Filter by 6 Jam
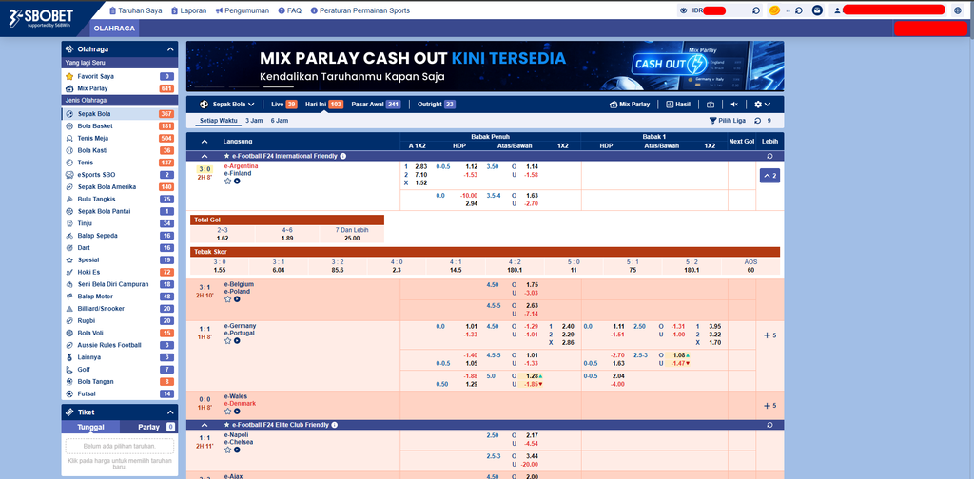 click(x=280, y=121)
